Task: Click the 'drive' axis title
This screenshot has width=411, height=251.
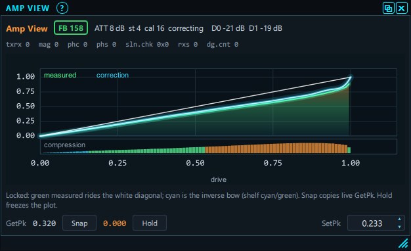Action: coord(219,179)
